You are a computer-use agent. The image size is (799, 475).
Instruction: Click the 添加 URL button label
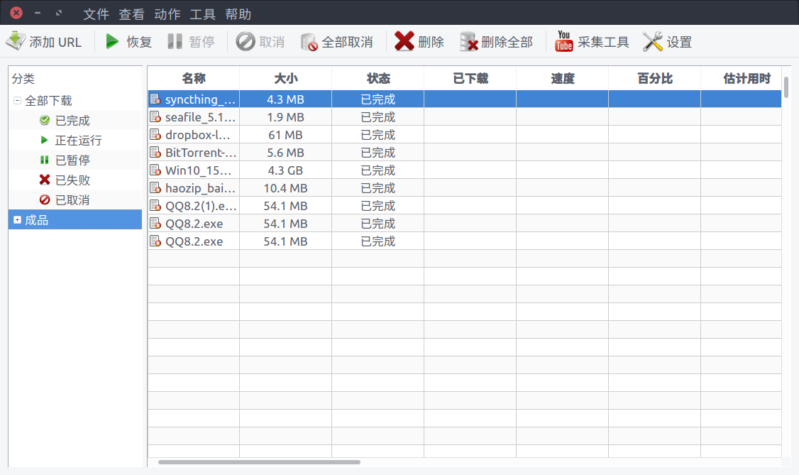[x=55, y=42]
